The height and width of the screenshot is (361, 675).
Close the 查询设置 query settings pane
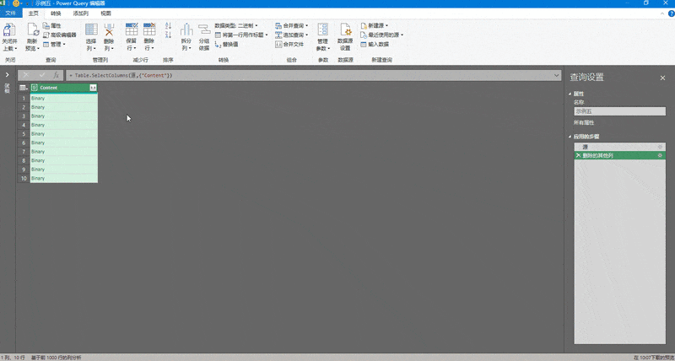(662, 78)
